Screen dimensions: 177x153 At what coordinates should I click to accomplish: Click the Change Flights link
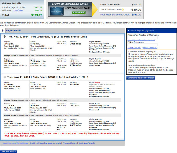click(x=70, y=143)
